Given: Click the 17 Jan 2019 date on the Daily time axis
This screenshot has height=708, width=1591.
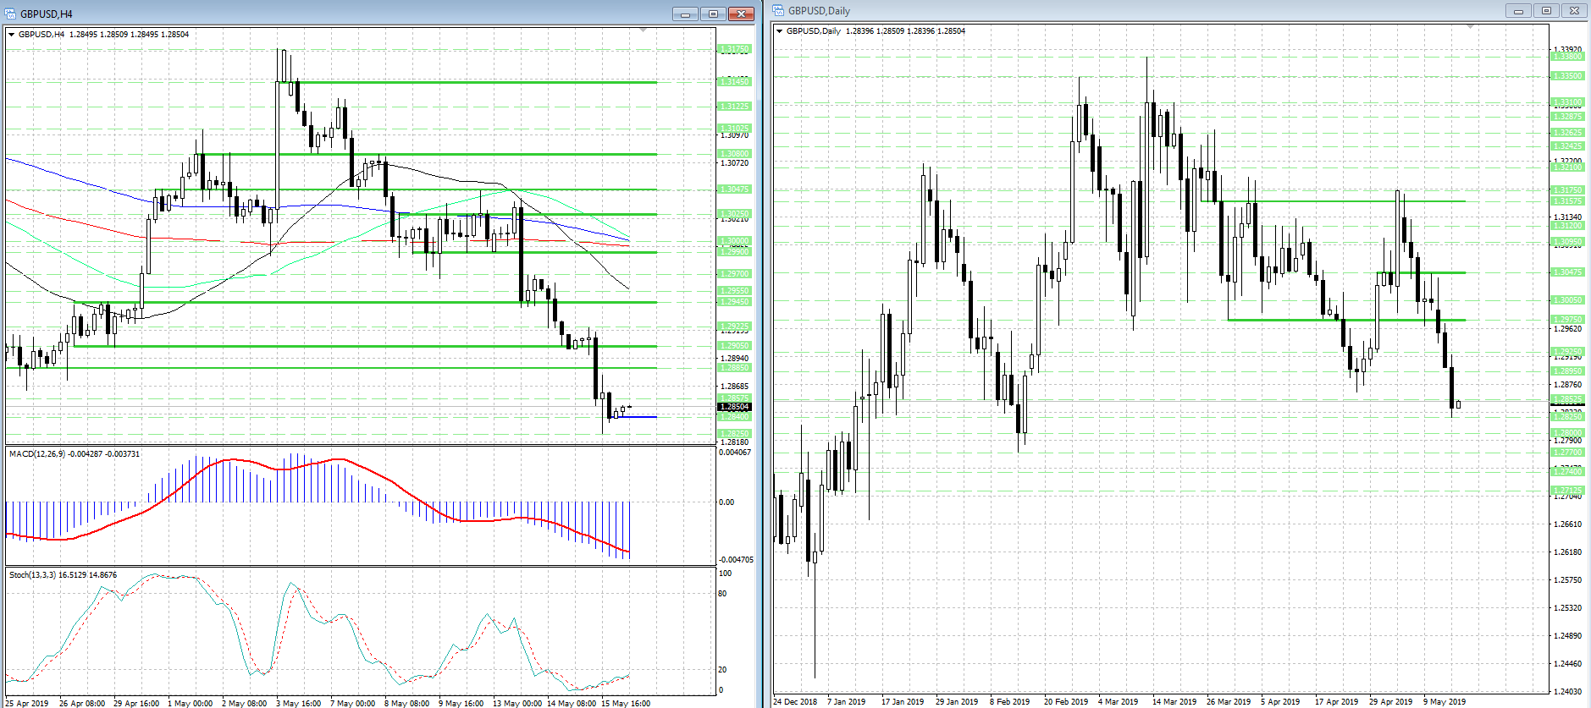Looking at the screenshot, I should click(903, 702).
